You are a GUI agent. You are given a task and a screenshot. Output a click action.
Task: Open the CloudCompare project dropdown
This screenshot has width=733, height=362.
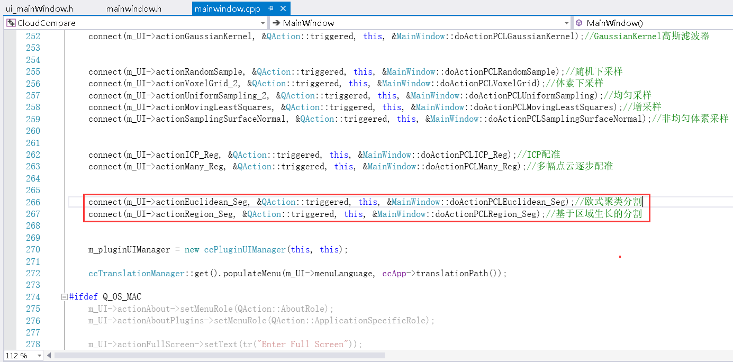click(x=263, y=23)
